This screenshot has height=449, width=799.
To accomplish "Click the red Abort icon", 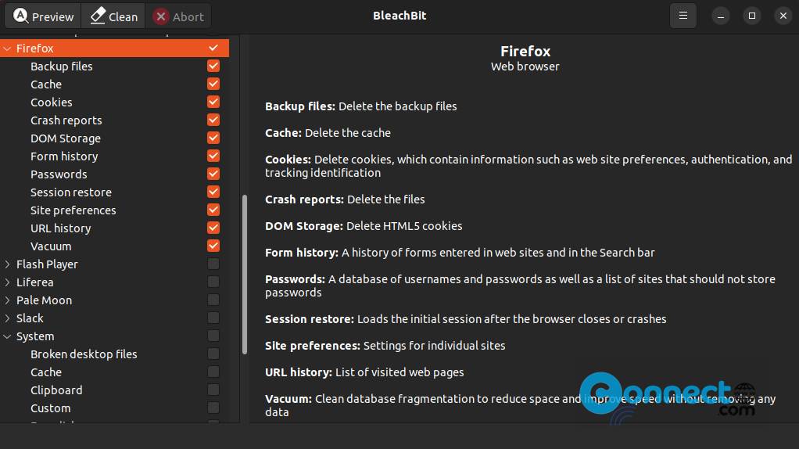I will click(x=161, y=16).
